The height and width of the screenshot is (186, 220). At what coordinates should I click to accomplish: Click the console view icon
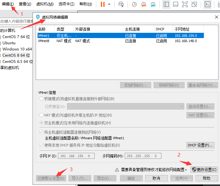pos(208,4)
